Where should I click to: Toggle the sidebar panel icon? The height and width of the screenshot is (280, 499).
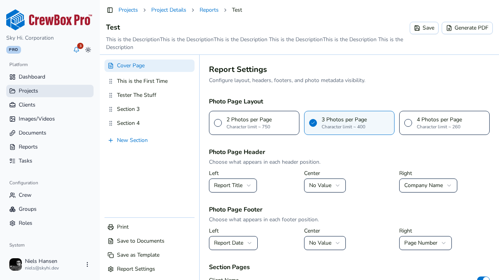pyautogui.click(x=110, y=10)
